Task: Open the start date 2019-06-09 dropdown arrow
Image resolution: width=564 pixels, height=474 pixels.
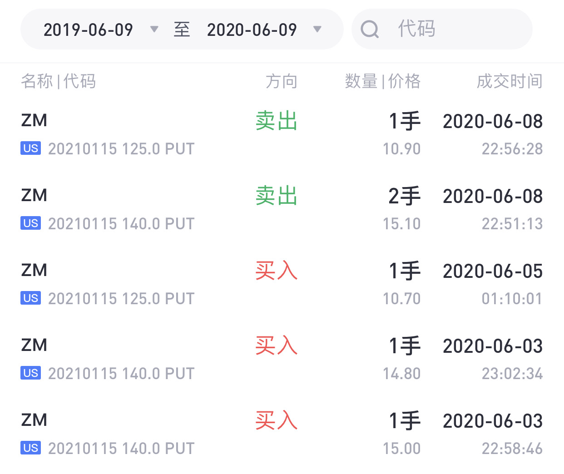Action: pyautogui.click(x=154, y=30)
